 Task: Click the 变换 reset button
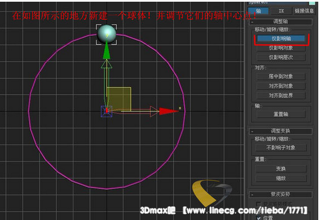(x=281, y=169)
